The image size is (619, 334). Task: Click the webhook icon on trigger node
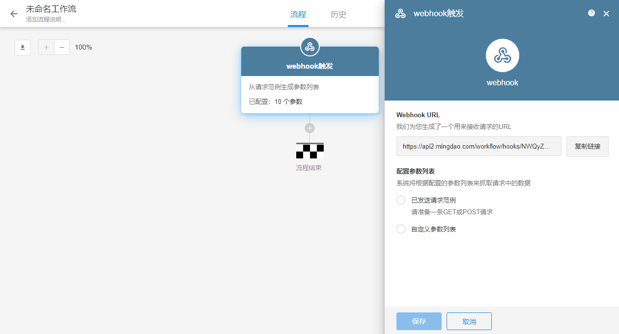point(309,47)
